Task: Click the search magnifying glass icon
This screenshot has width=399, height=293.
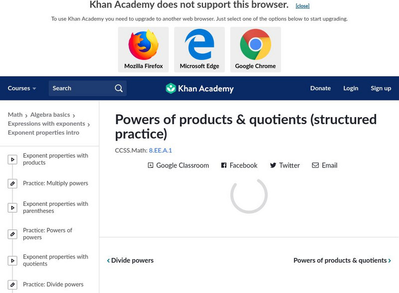Action: [119, 88]
